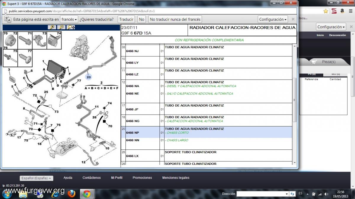The width and height of the screenshot is (355, 199).
Task: Click the shopping cart icon beside Pieza(s)
Action: (x=314, y=62)
